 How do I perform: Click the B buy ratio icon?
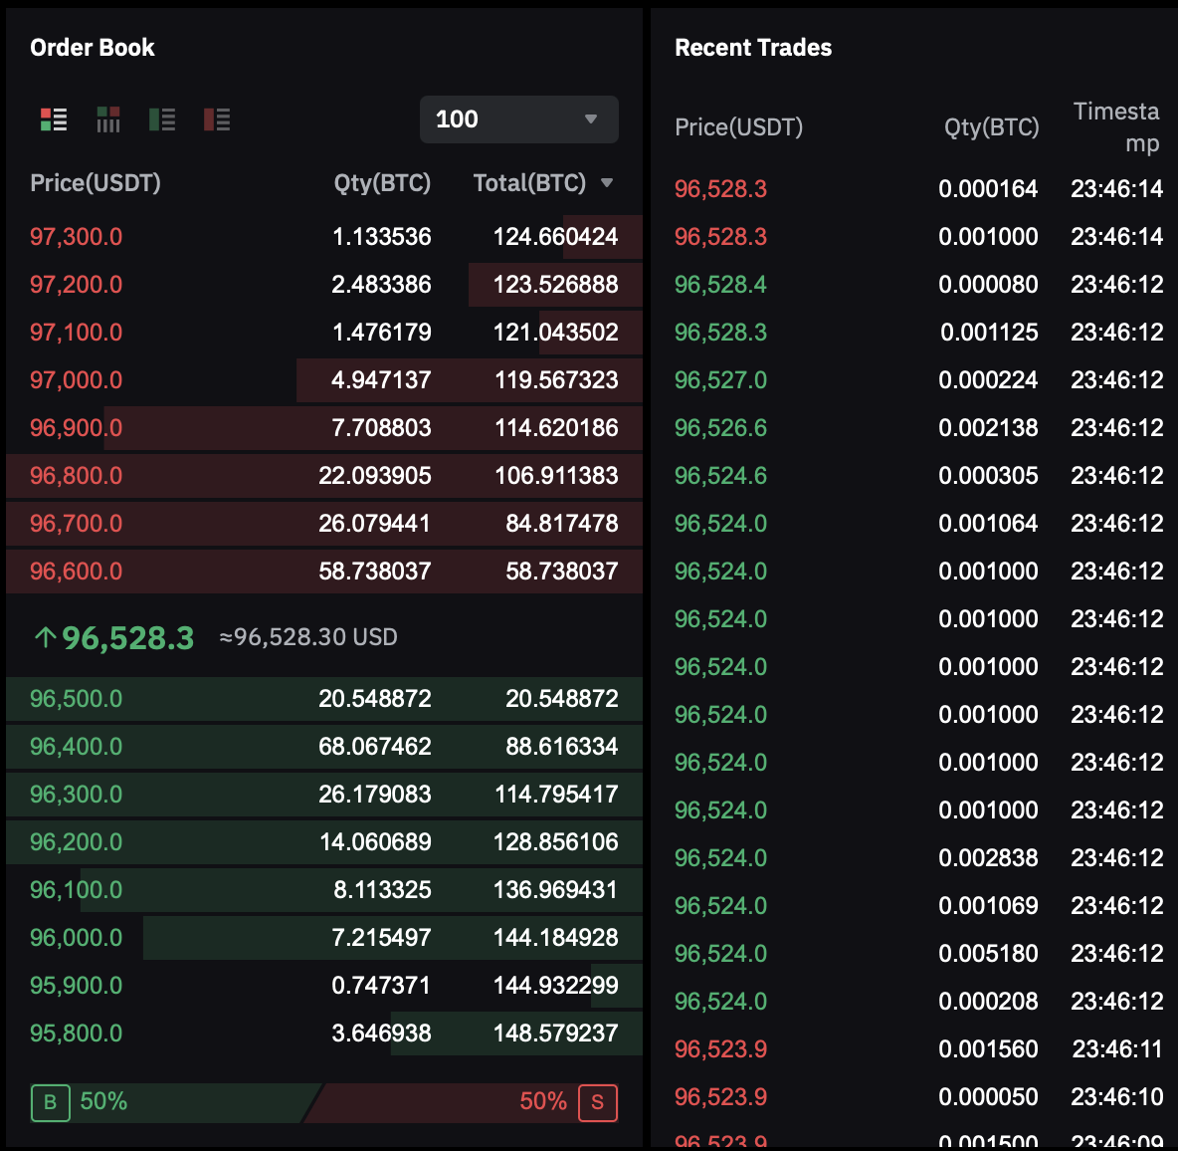(51, 1103)
